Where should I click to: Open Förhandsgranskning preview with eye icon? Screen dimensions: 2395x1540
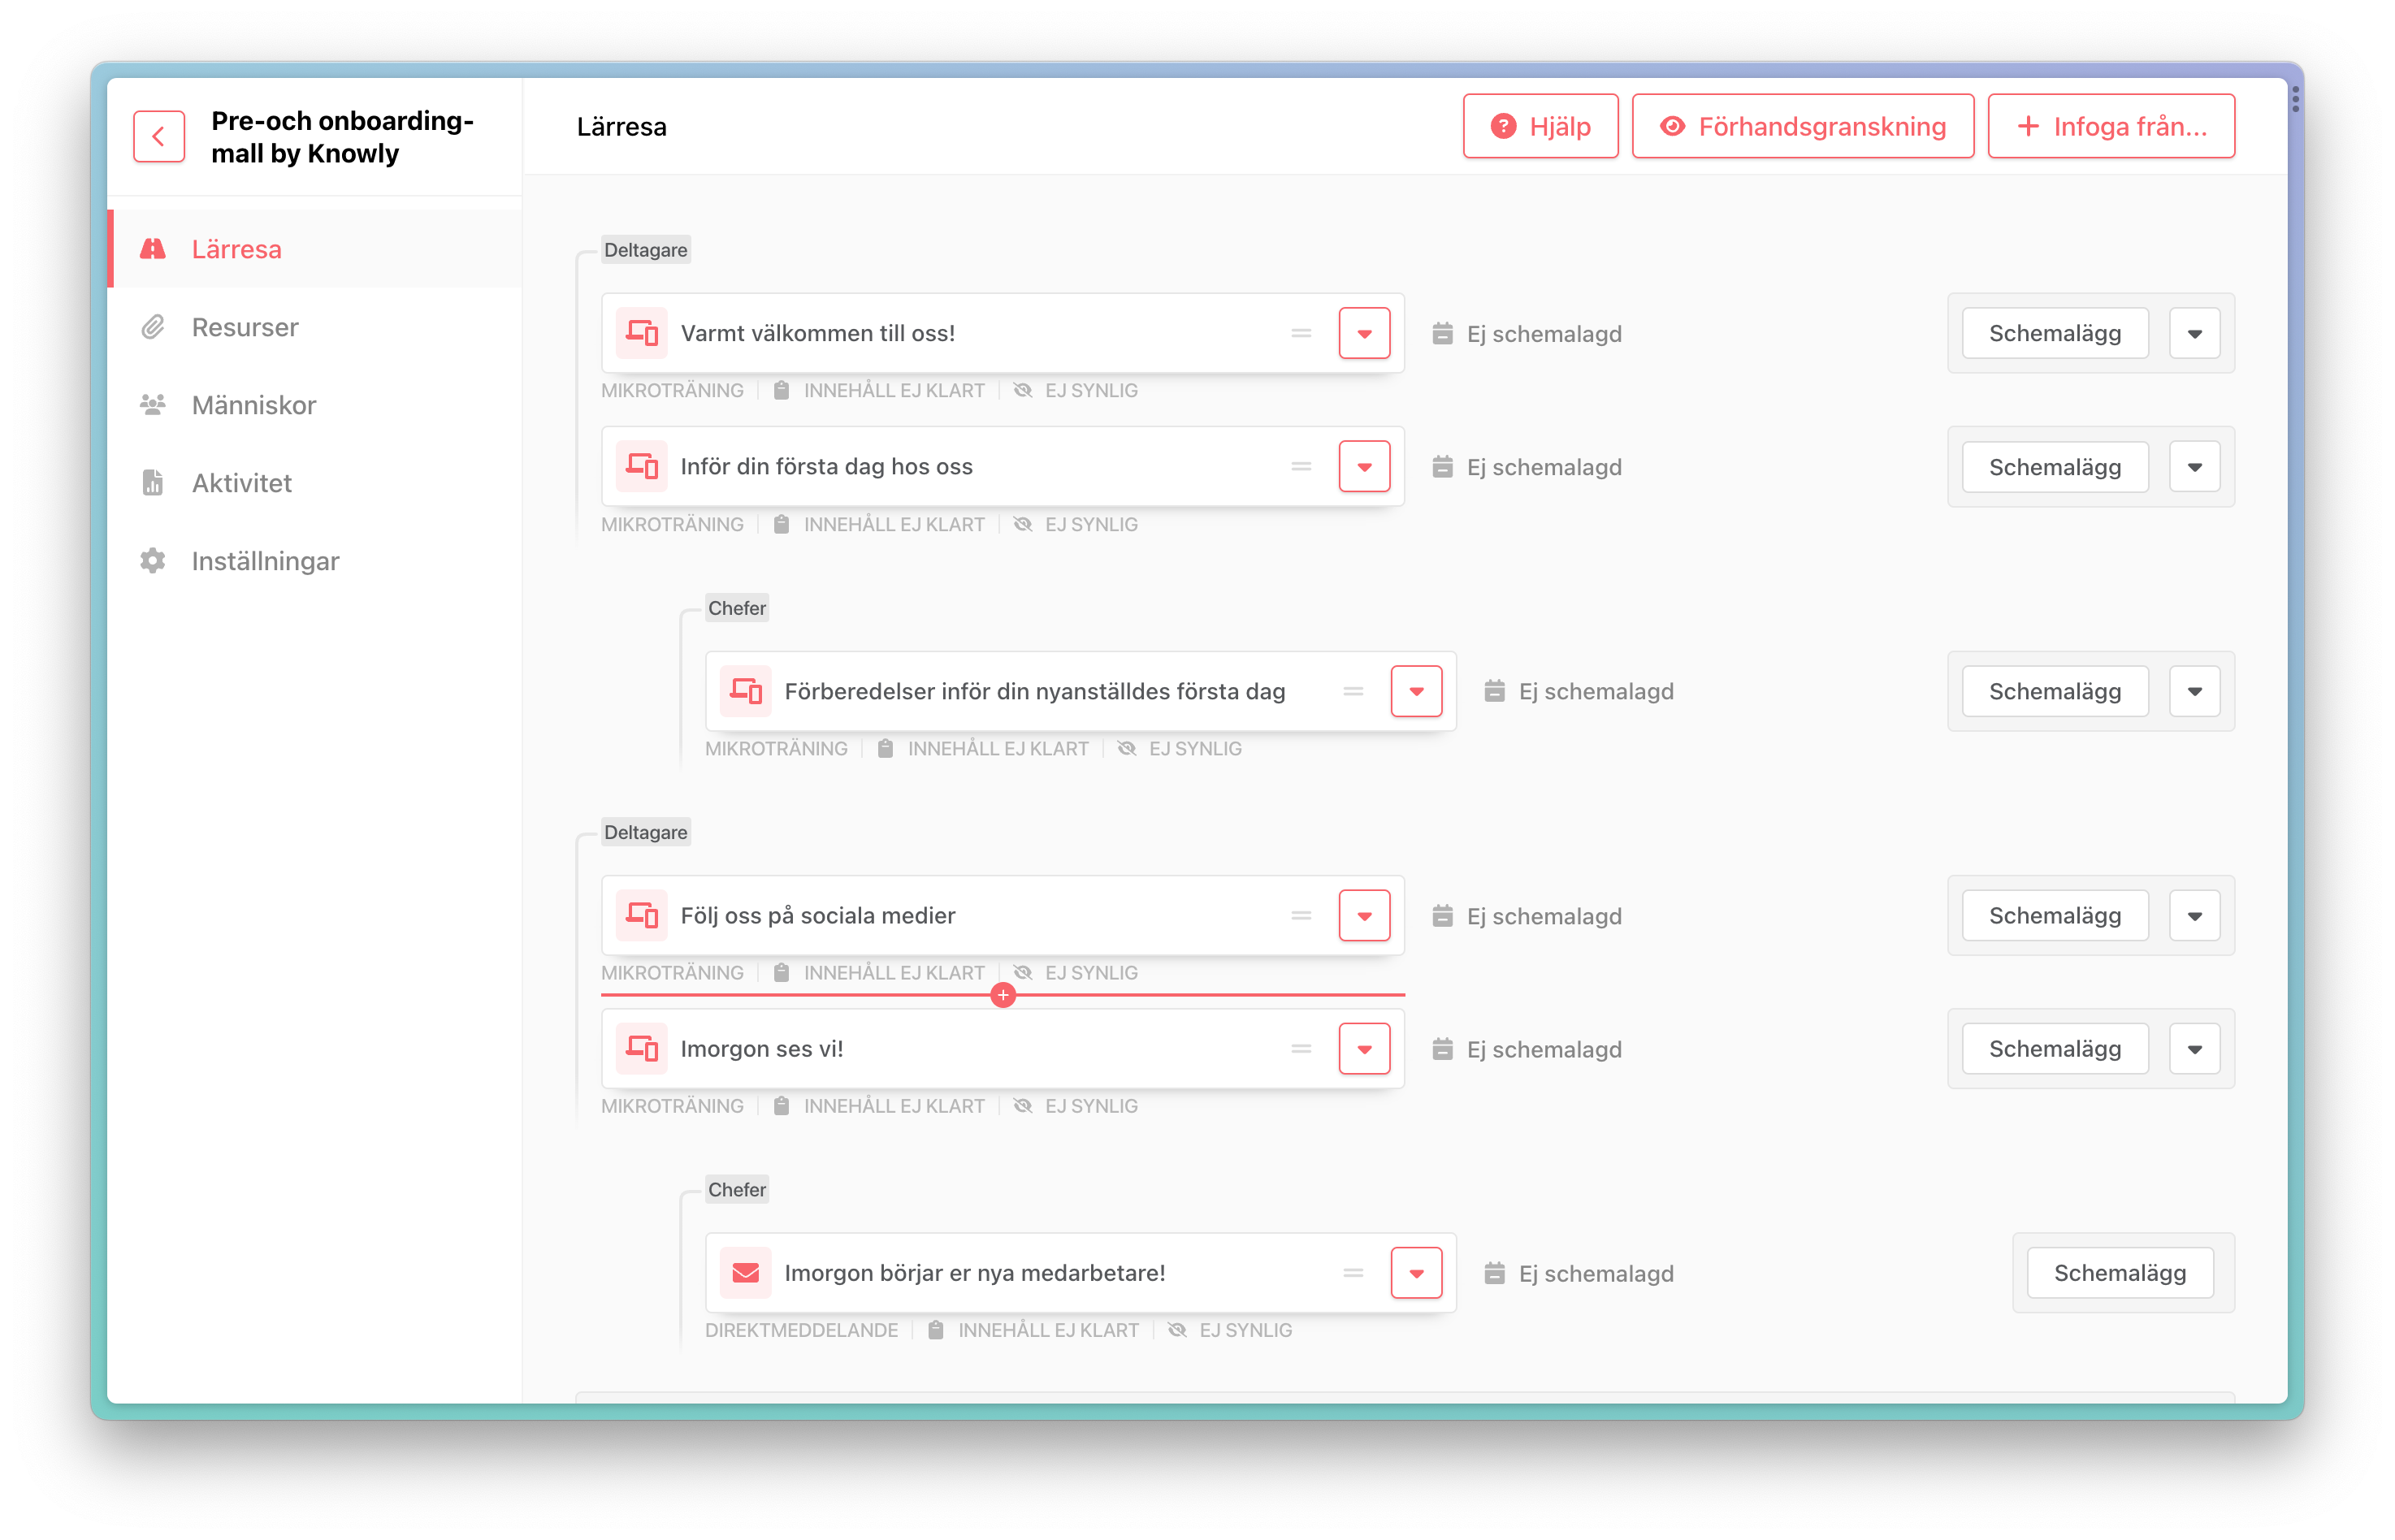click(x=1802, y=127)
